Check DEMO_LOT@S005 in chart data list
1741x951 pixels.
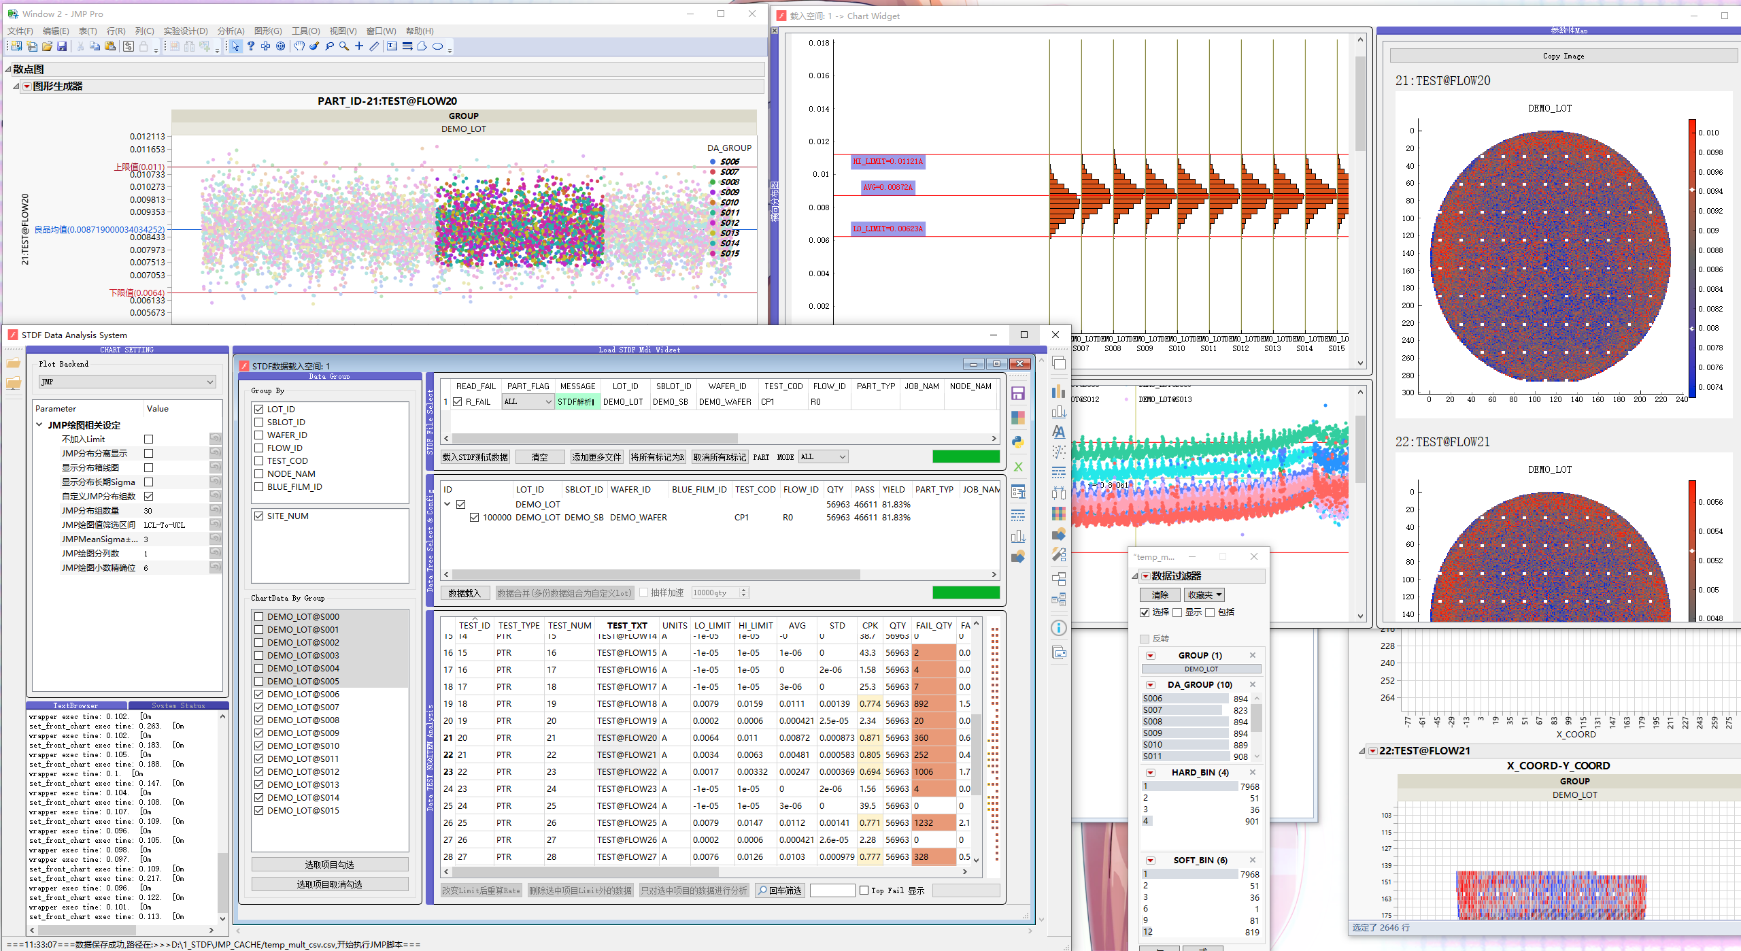[258, 681]
